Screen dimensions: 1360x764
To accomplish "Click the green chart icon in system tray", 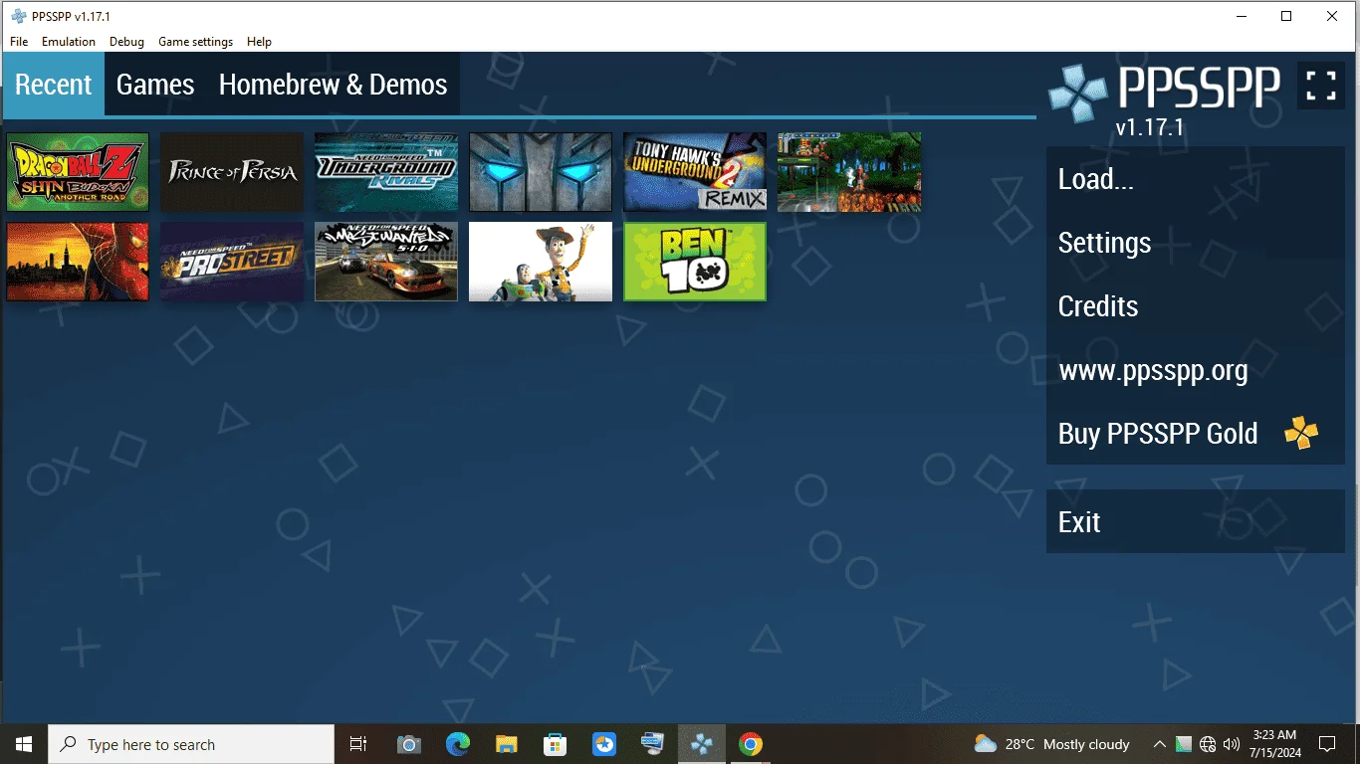I will (1184, 744).
